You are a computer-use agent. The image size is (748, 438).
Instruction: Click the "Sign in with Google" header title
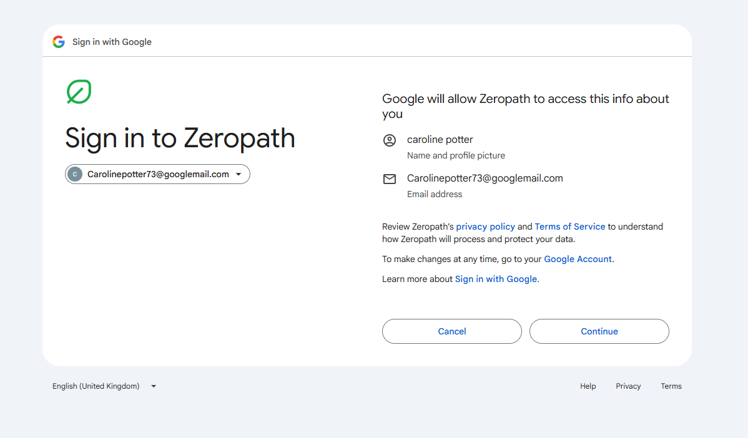(112, 42)
